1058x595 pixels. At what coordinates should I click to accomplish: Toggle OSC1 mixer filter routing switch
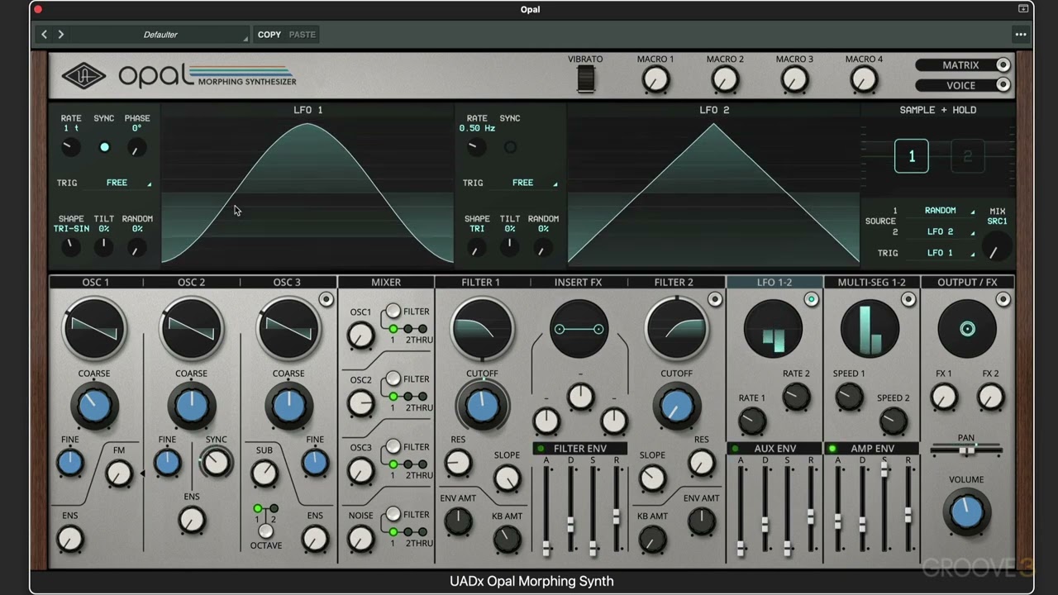(394, 312)
